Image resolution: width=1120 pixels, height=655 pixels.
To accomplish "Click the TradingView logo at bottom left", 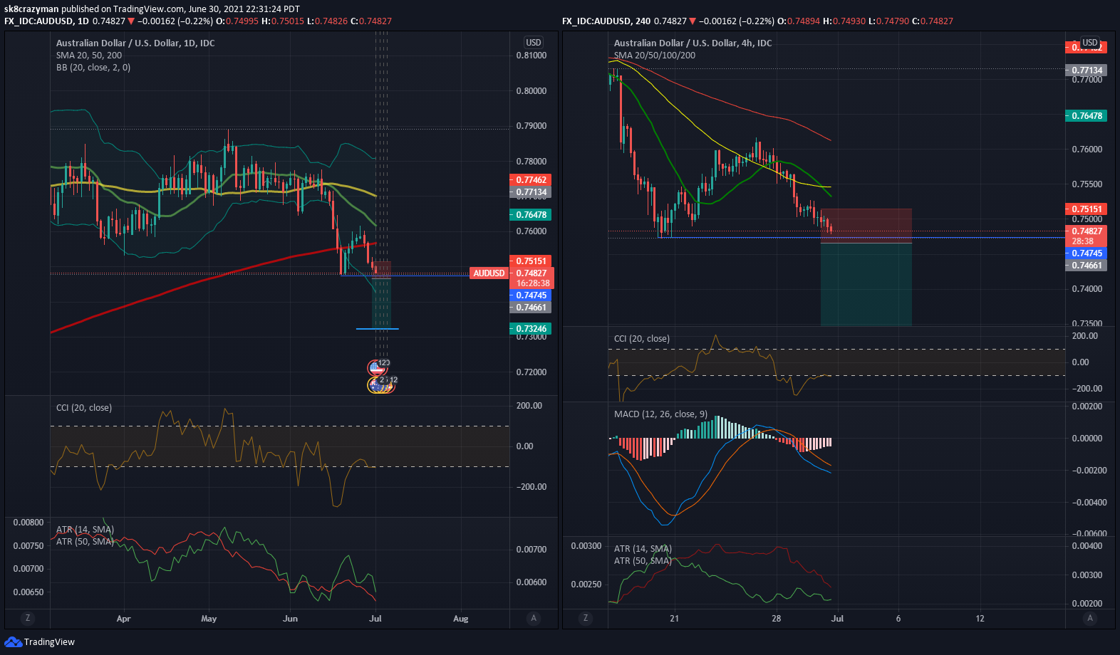I will pos(39,642).
